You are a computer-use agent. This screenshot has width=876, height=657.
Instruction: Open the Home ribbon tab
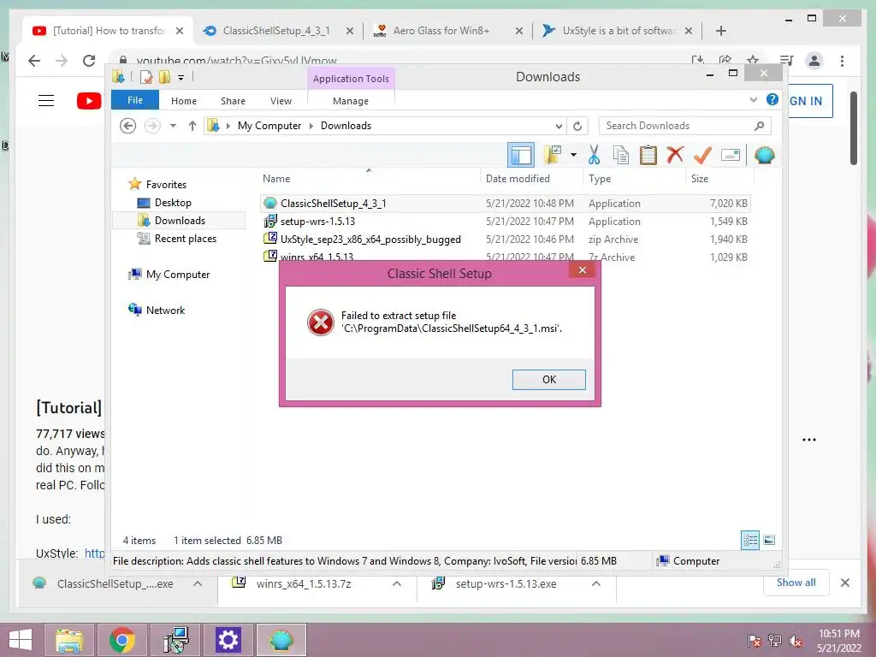tap(184, 101)
